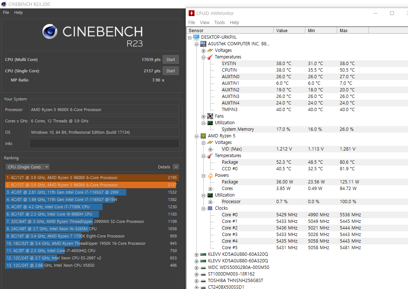Click the ASUSTeK motherboard icon
This screenshot has width=408, height=289.
tap(203, 44)
